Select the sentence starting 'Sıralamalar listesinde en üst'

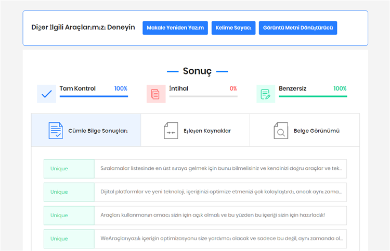[221, 169]
